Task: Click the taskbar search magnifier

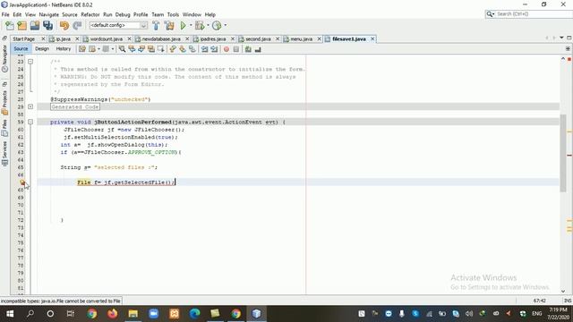Action: (30, 314)
